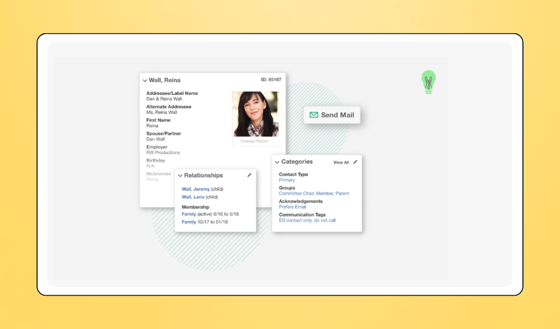Click the green lightbulb logo icon

coord(429,82)
